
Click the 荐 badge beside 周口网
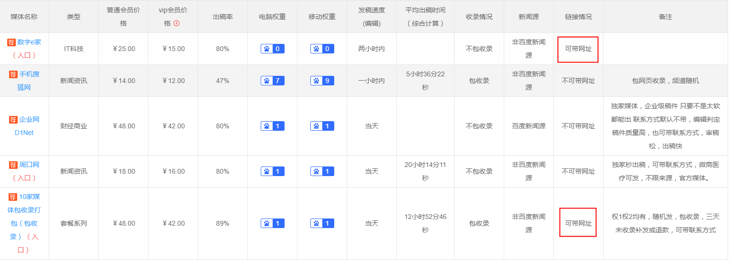(x=13, y=165)
